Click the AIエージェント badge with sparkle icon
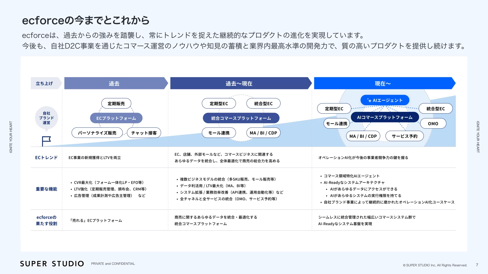The height and width of the screenshot is (274, 488). point(384,100)
